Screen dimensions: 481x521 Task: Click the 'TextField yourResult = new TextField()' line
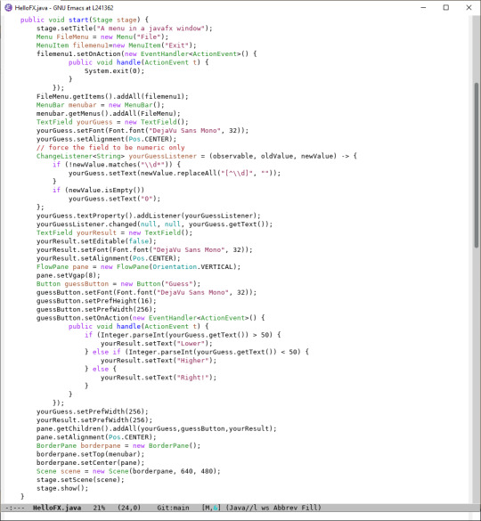pyautogui.click(x=114, y=232)
